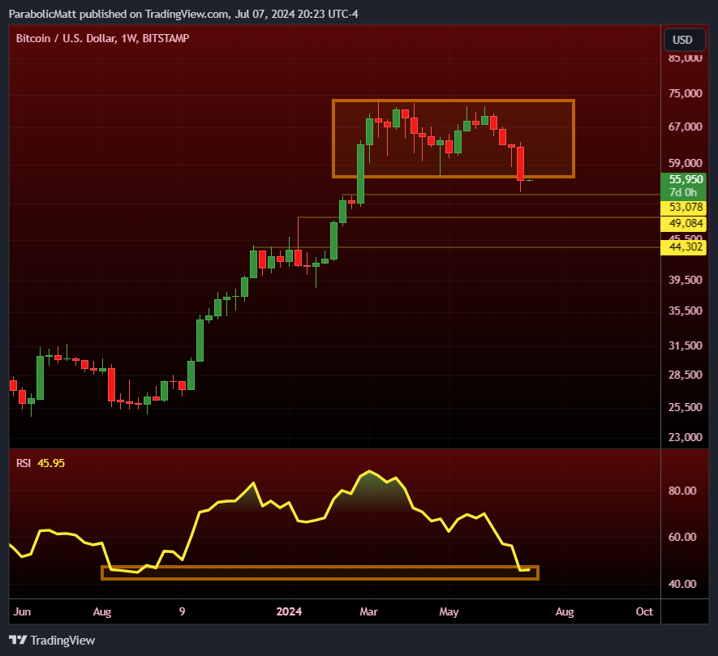Click the RSI indicator label
The image size is (718, 656).
(24, 463)
